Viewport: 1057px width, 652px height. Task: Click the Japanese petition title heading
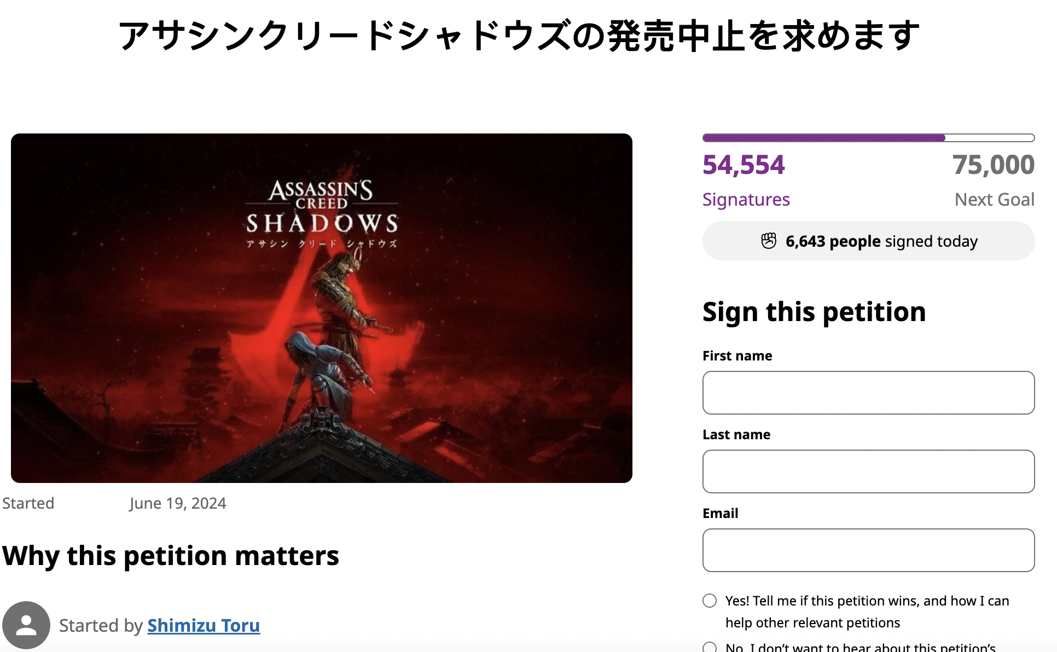click(519, 36)
